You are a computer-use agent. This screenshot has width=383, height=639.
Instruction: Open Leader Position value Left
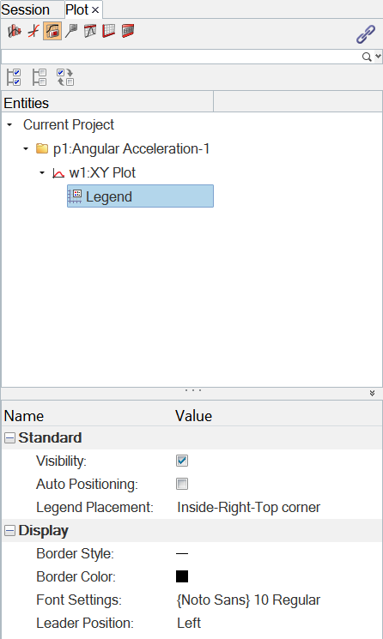[x=189, y=623]
